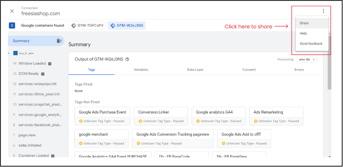Click paused icon on Conversion Linker card
This screenshot has height=167, width=343.
[140, 121]
